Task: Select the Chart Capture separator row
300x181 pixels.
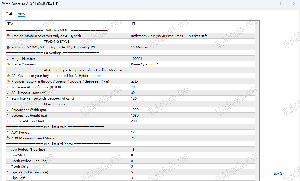Action: pos(130,104)
